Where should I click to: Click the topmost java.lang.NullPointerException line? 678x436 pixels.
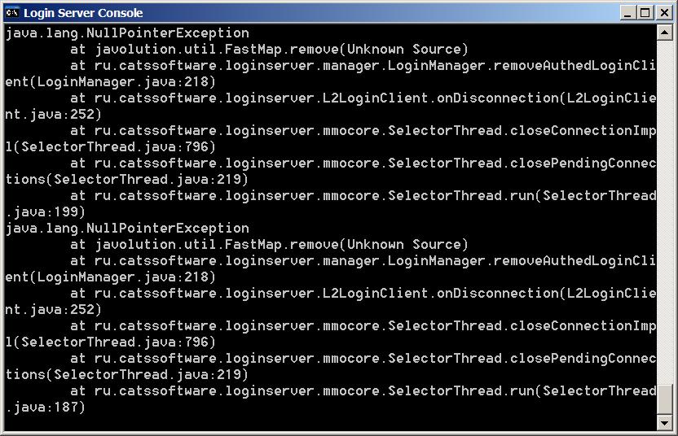point(127,33)
